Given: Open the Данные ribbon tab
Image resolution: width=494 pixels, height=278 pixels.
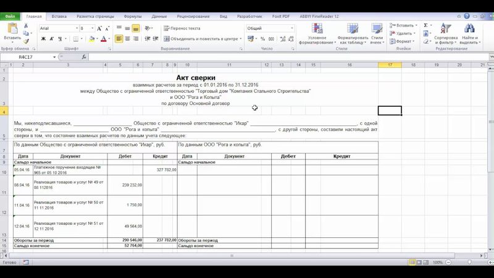Looking at the screenshot, I should 159,16.
